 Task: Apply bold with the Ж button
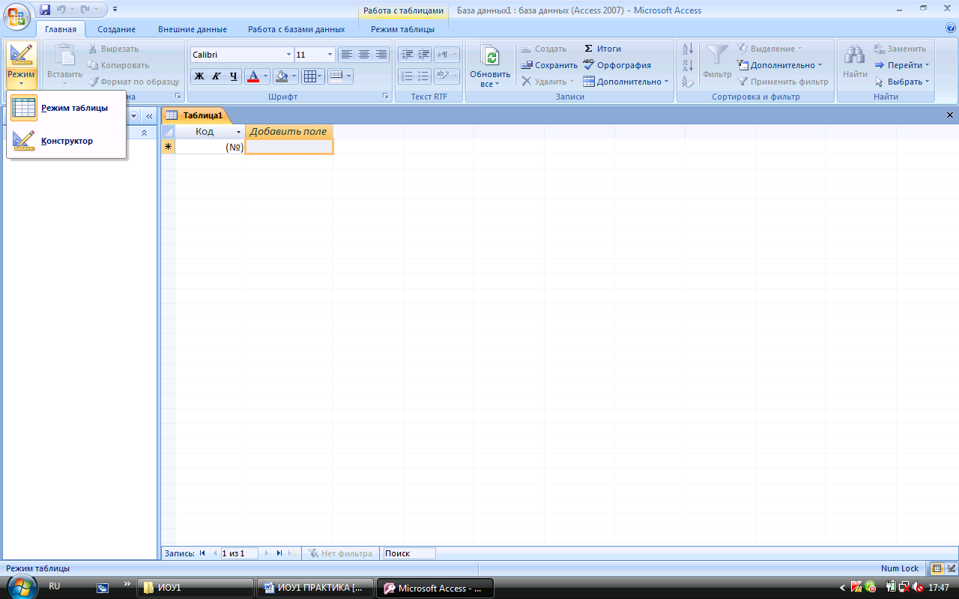coord(199,76)
